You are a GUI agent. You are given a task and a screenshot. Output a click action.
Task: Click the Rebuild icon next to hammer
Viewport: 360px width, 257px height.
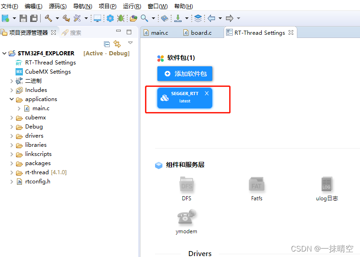tap(66, 18)
